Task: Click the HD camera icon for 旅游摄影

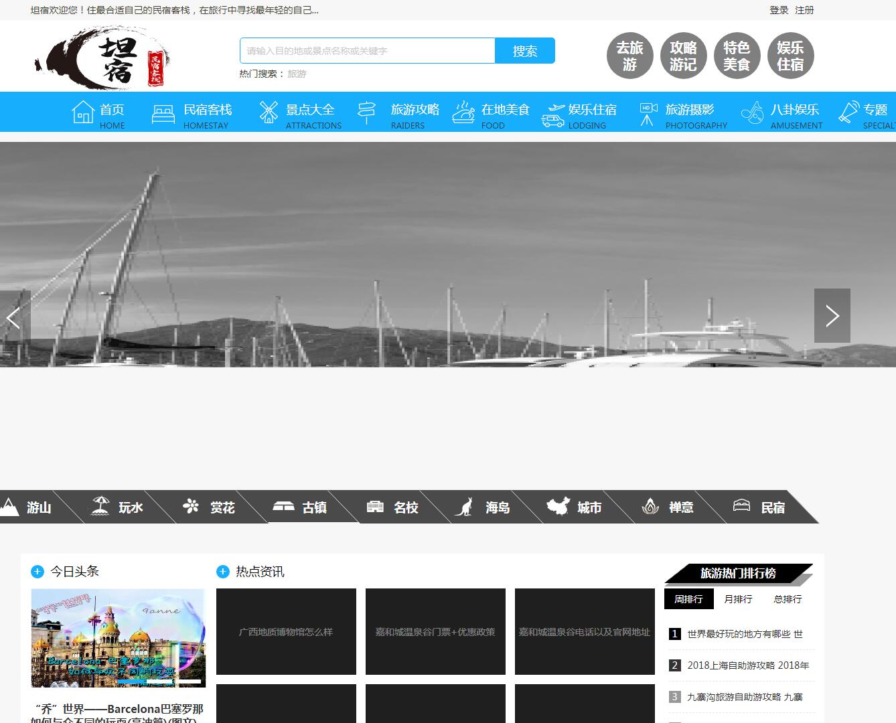Action: 648,114
